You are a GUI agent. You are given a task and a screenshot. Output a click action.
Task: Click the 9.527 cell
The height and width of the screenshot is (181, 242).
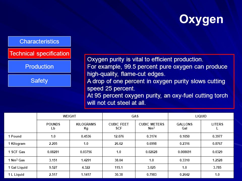(53, 167)
